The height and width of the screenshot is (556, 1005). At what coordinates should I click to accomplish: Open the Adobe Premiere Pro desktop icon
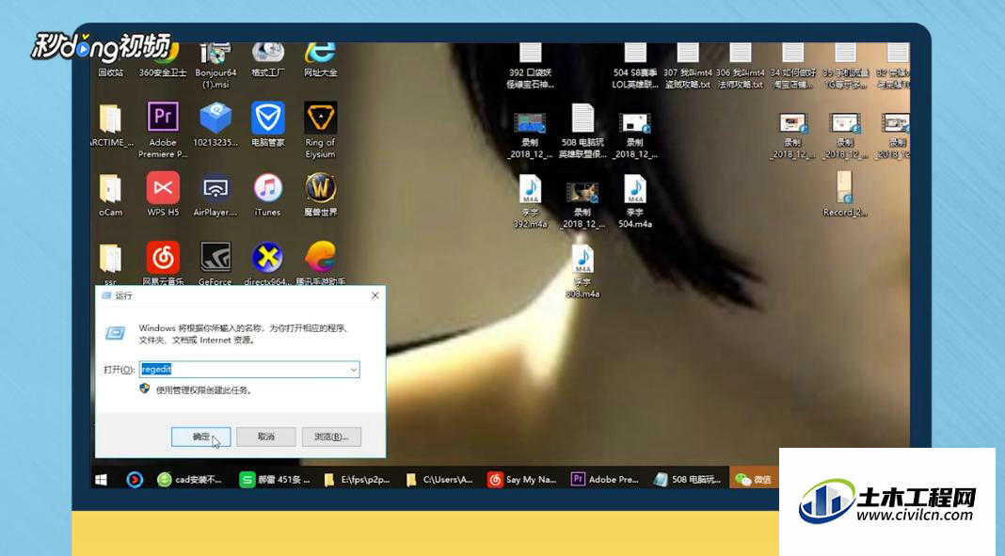[x=163, y=130]
